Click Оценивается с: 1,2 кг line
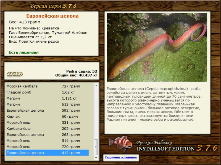This screenshot has height=165, width=221. click(x=30, y=37)
